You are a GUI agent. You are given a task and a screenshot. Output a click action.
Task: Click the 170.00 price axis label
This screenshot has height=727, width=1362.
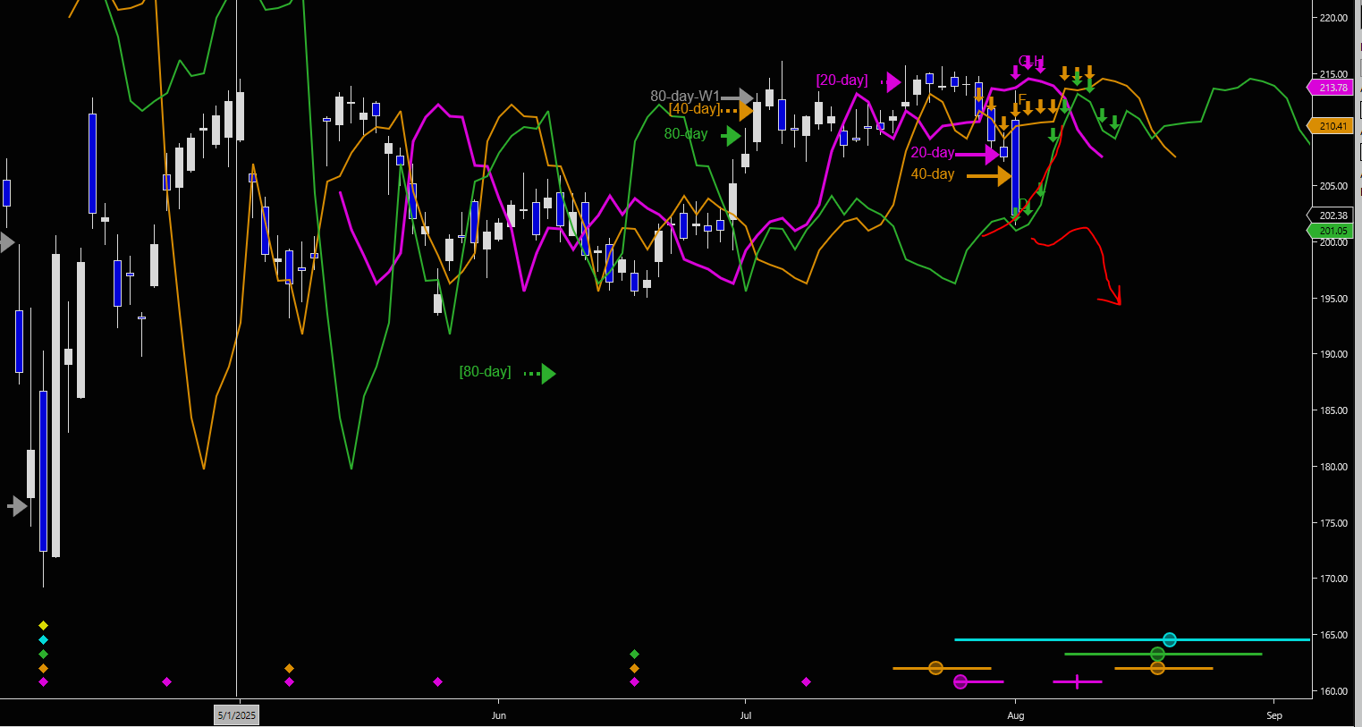coord(1333,579)
